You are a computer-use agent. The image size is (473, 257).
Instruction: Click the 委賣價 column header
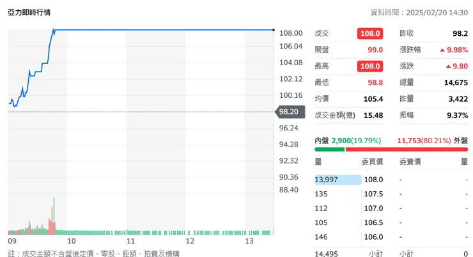410,162
